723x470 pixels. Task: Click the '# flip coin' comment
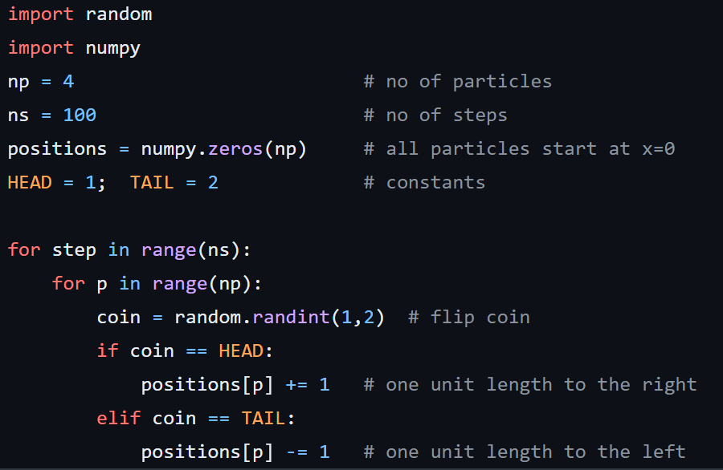(x=469, y=318)
